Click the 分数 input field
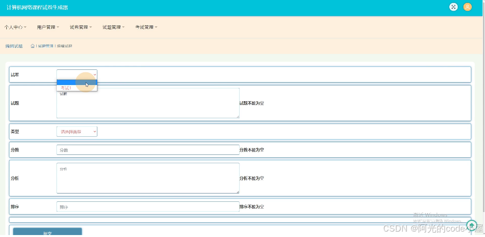485x237 pixels. tap(148, 150)
